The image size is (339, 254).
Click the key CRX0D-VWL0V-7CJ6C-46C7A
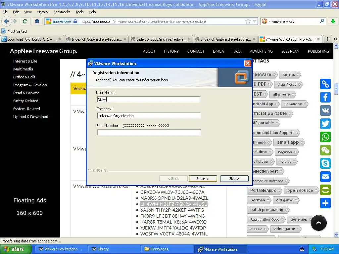coord(172,192)
